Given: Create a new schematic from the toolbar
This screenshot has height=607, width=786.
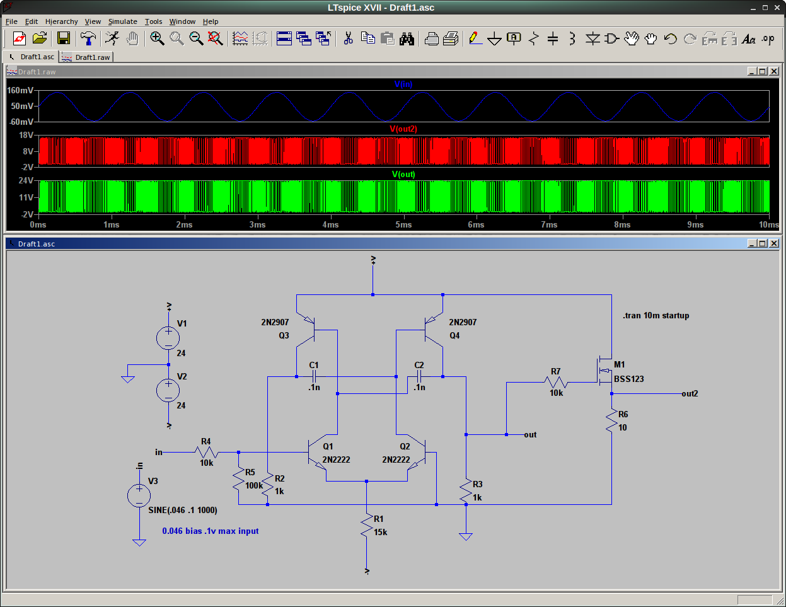Looking at the screenshot, I should pos(20,39).
